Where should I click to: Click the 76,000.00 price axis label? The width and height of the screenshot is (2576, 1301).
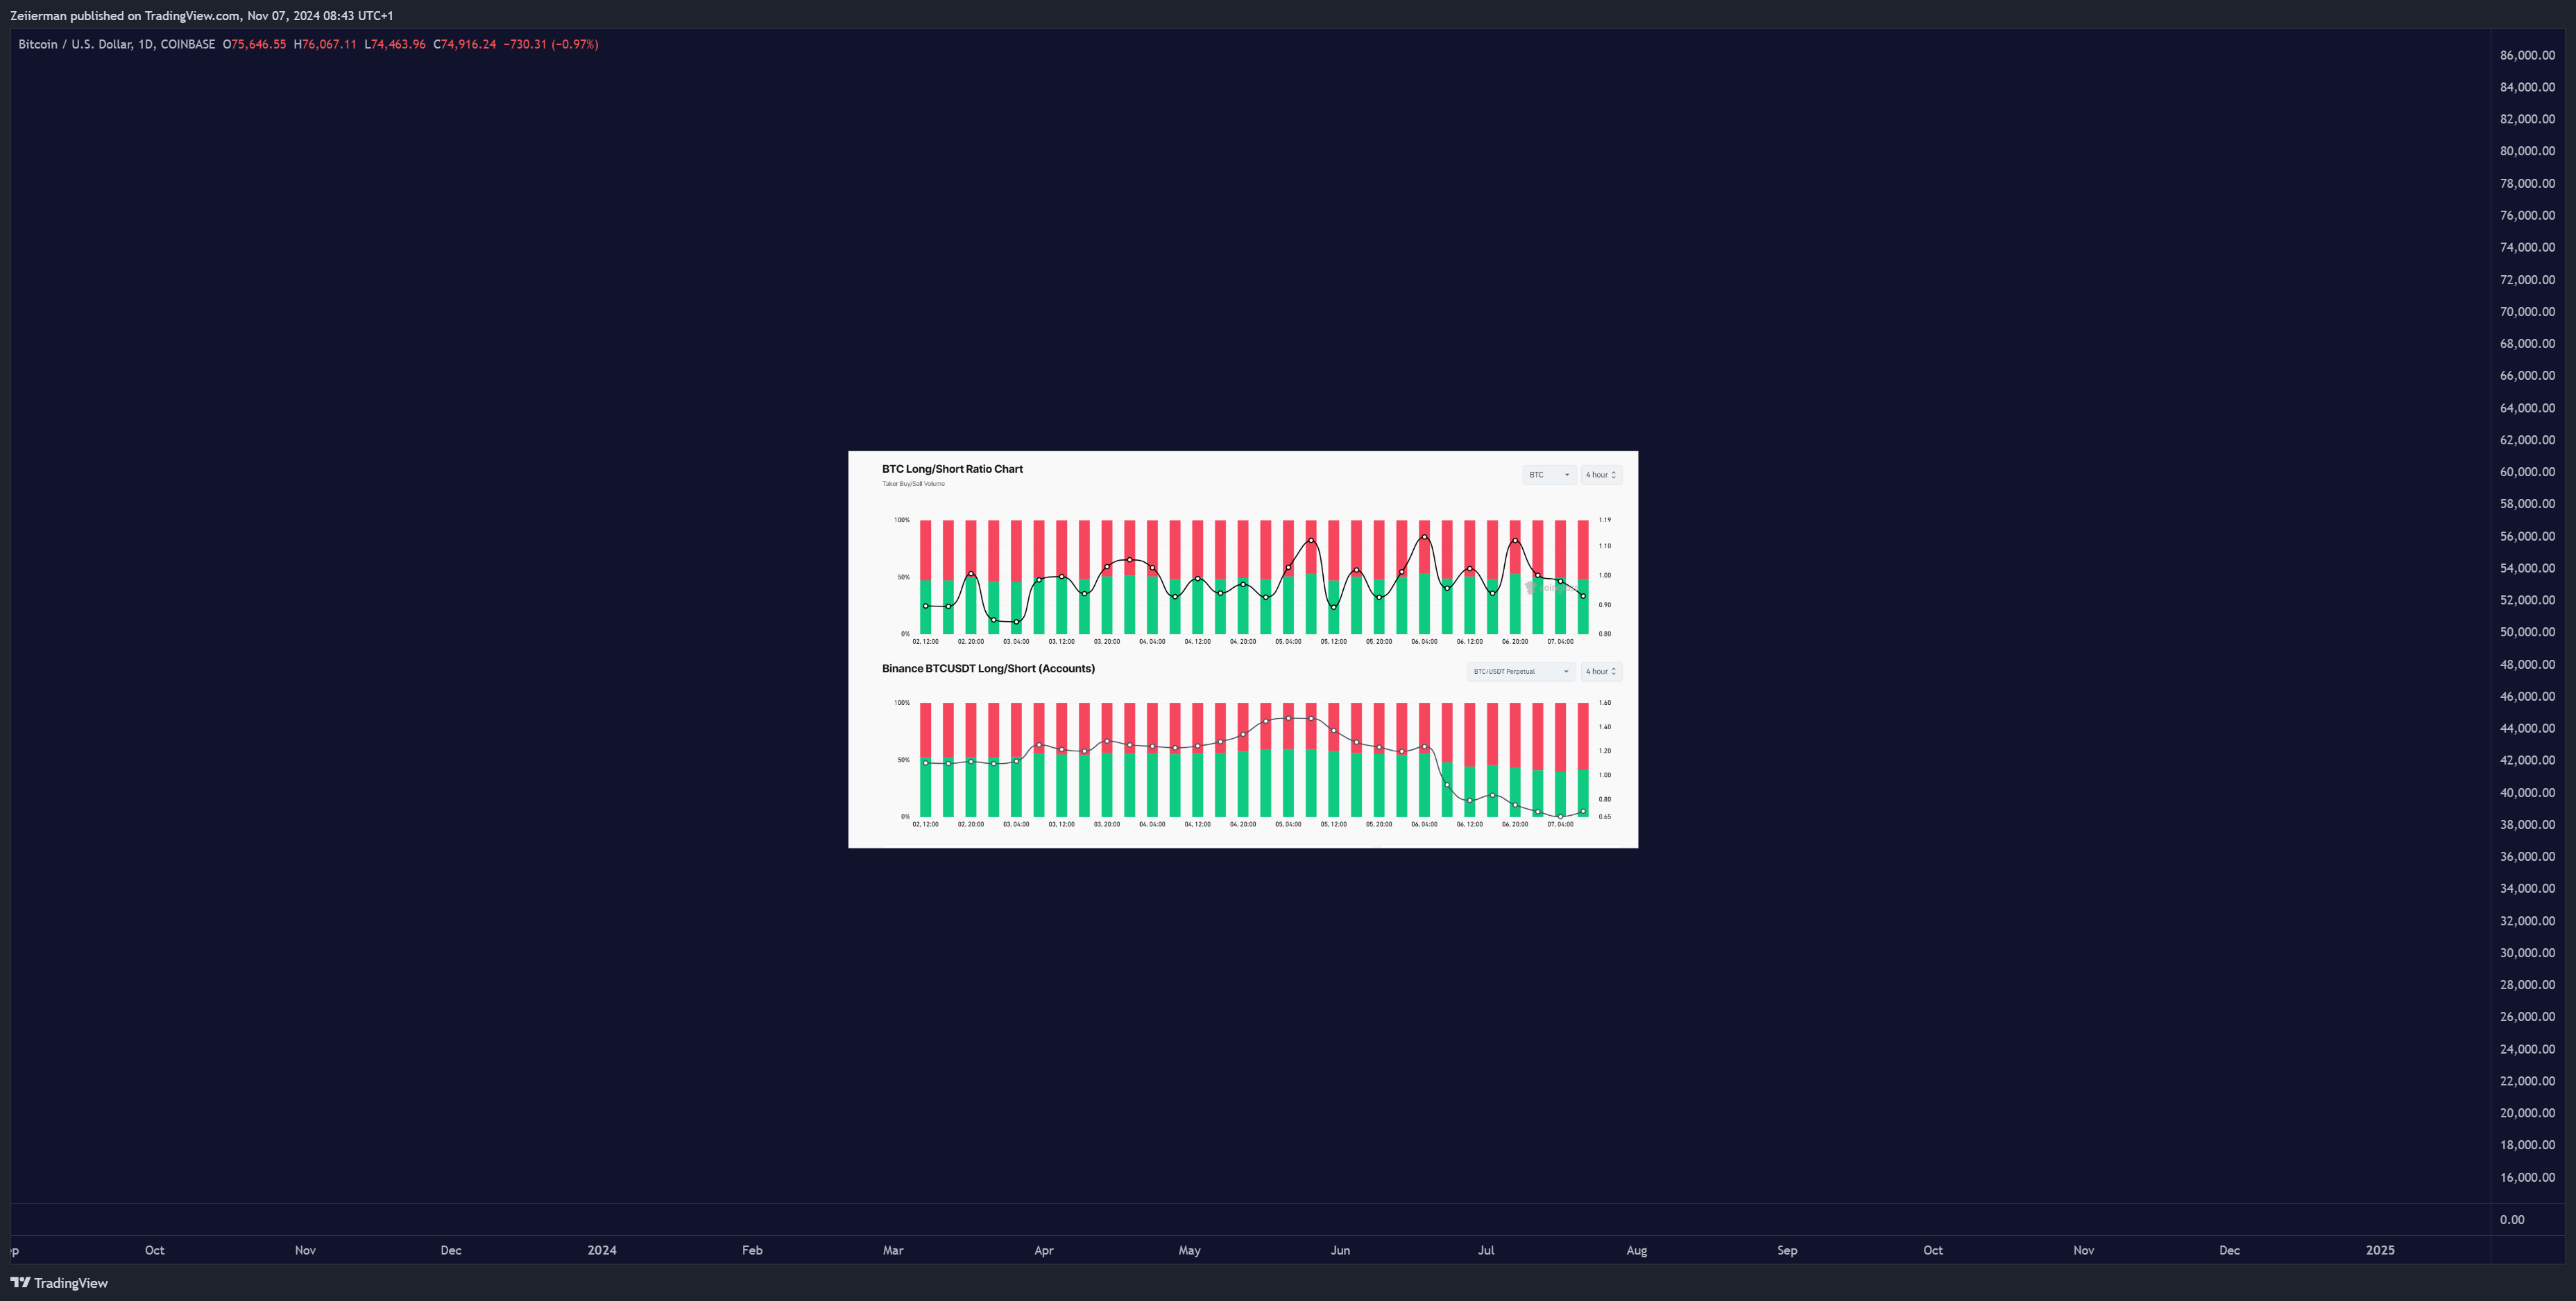click(2527, 215)
